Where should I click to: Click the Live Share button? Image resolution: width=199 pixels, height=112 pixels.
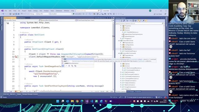(158, 14)
